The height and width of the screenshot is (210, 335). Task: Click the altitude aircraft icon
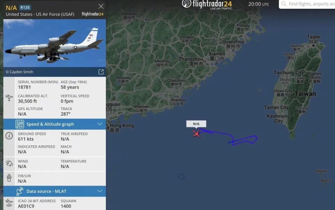(9, 98)
